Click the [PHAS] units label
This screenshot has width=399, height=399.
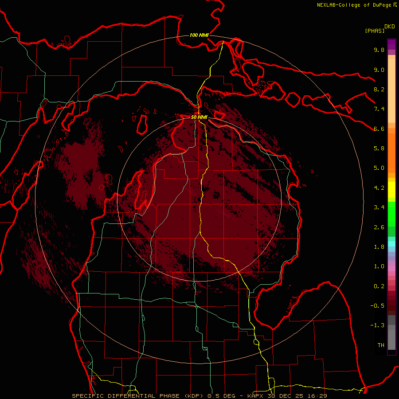[375, 31]
